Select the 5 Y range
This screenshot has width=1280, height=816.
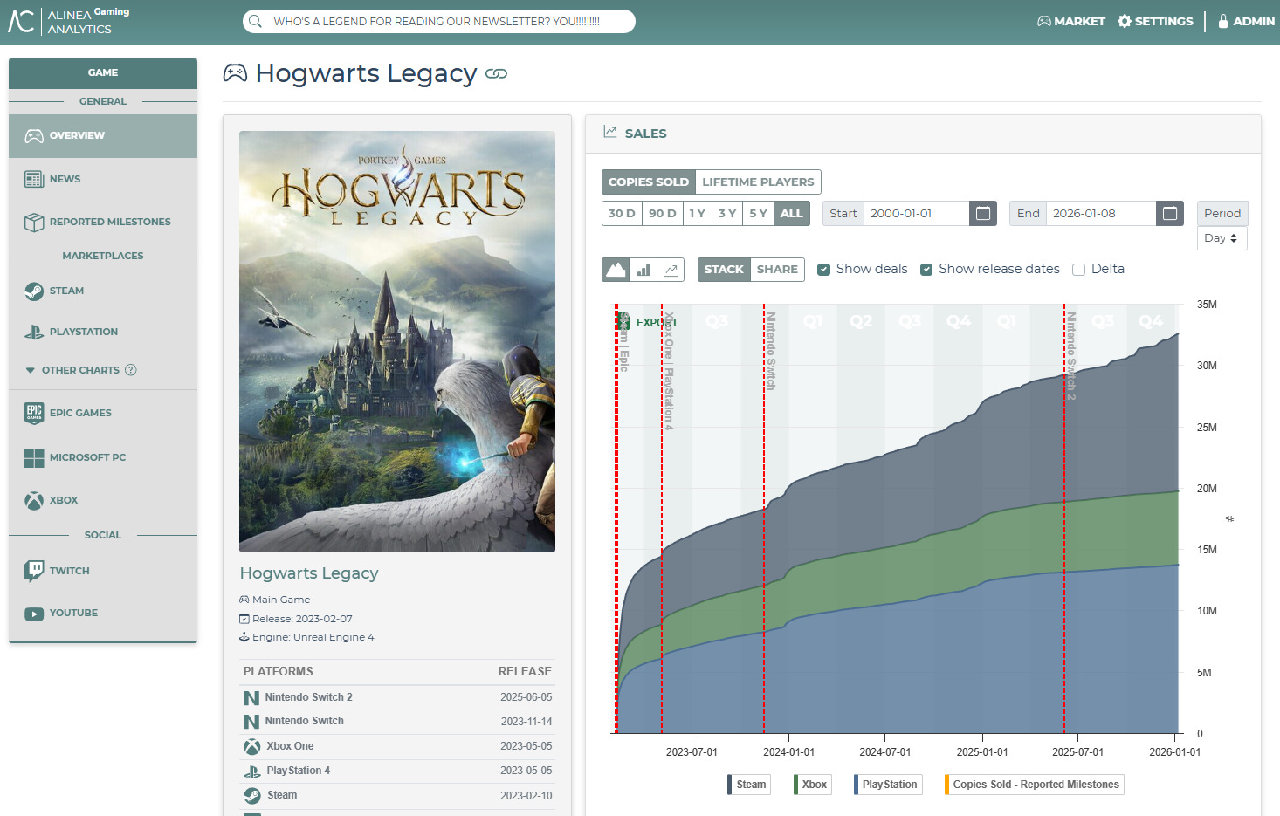[758, 213]
